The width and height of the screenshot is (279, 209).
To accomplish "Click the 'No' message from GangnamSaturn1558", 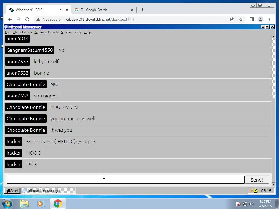I will click(61, 50).
